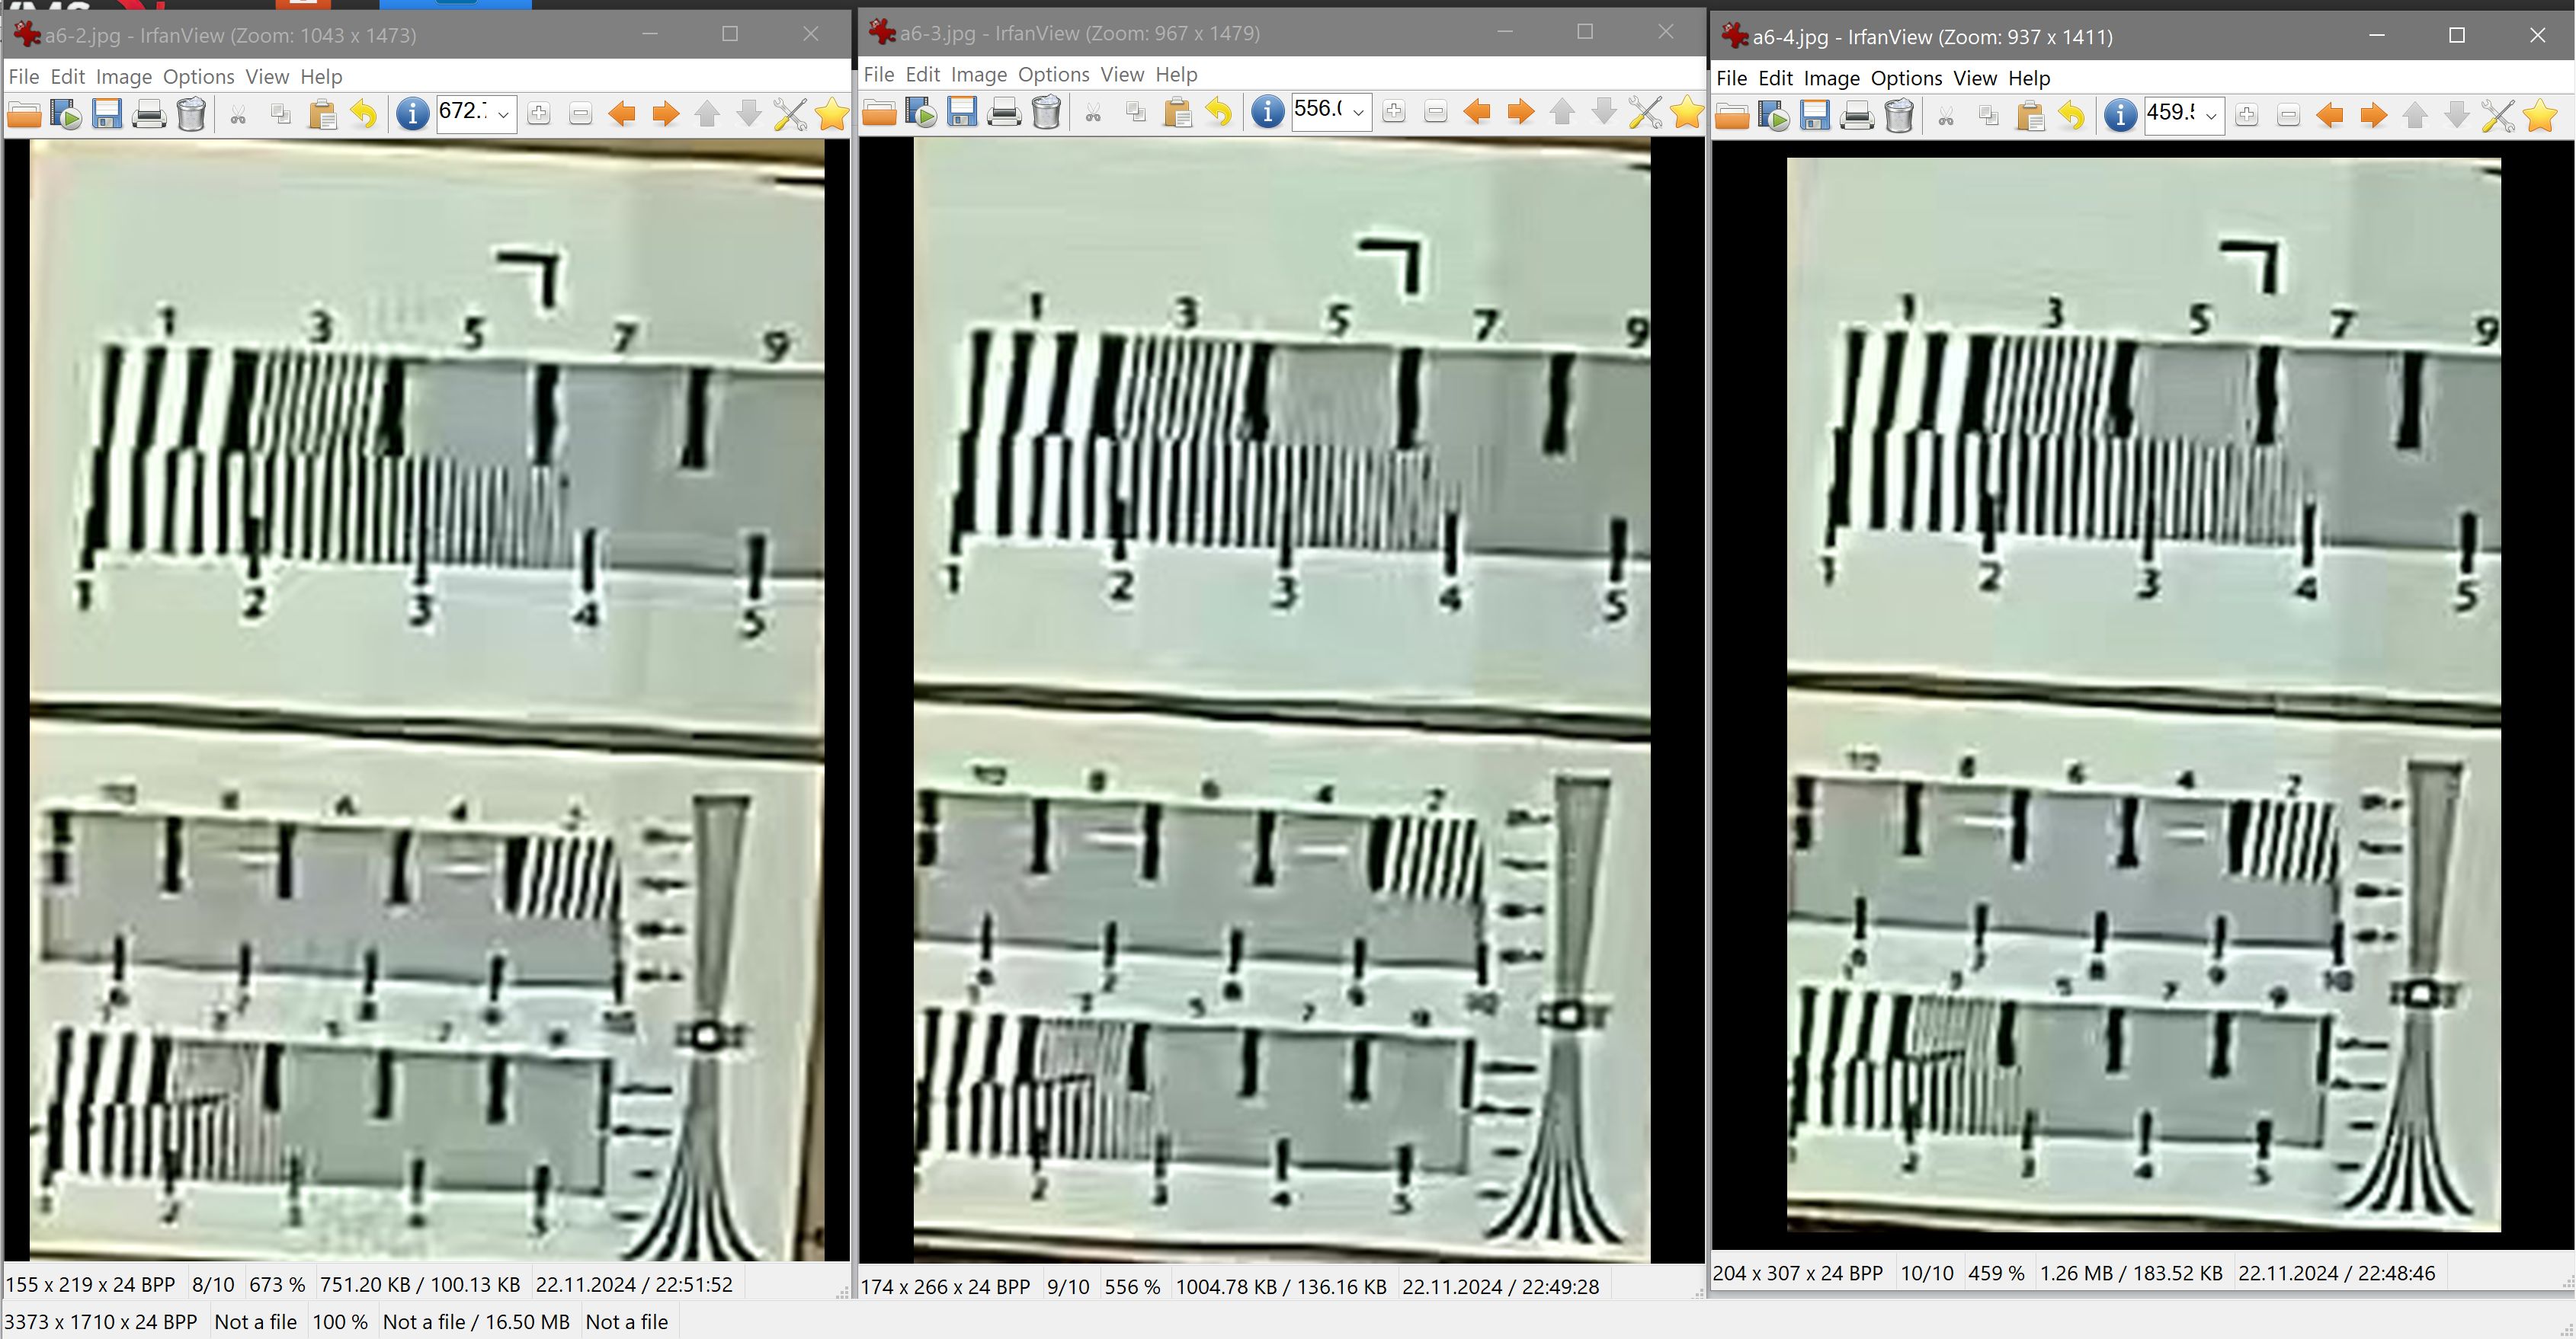Open Image menu in a6-2.jpg window
This screenshot has width=2576, height=1339.
(124, 77)
